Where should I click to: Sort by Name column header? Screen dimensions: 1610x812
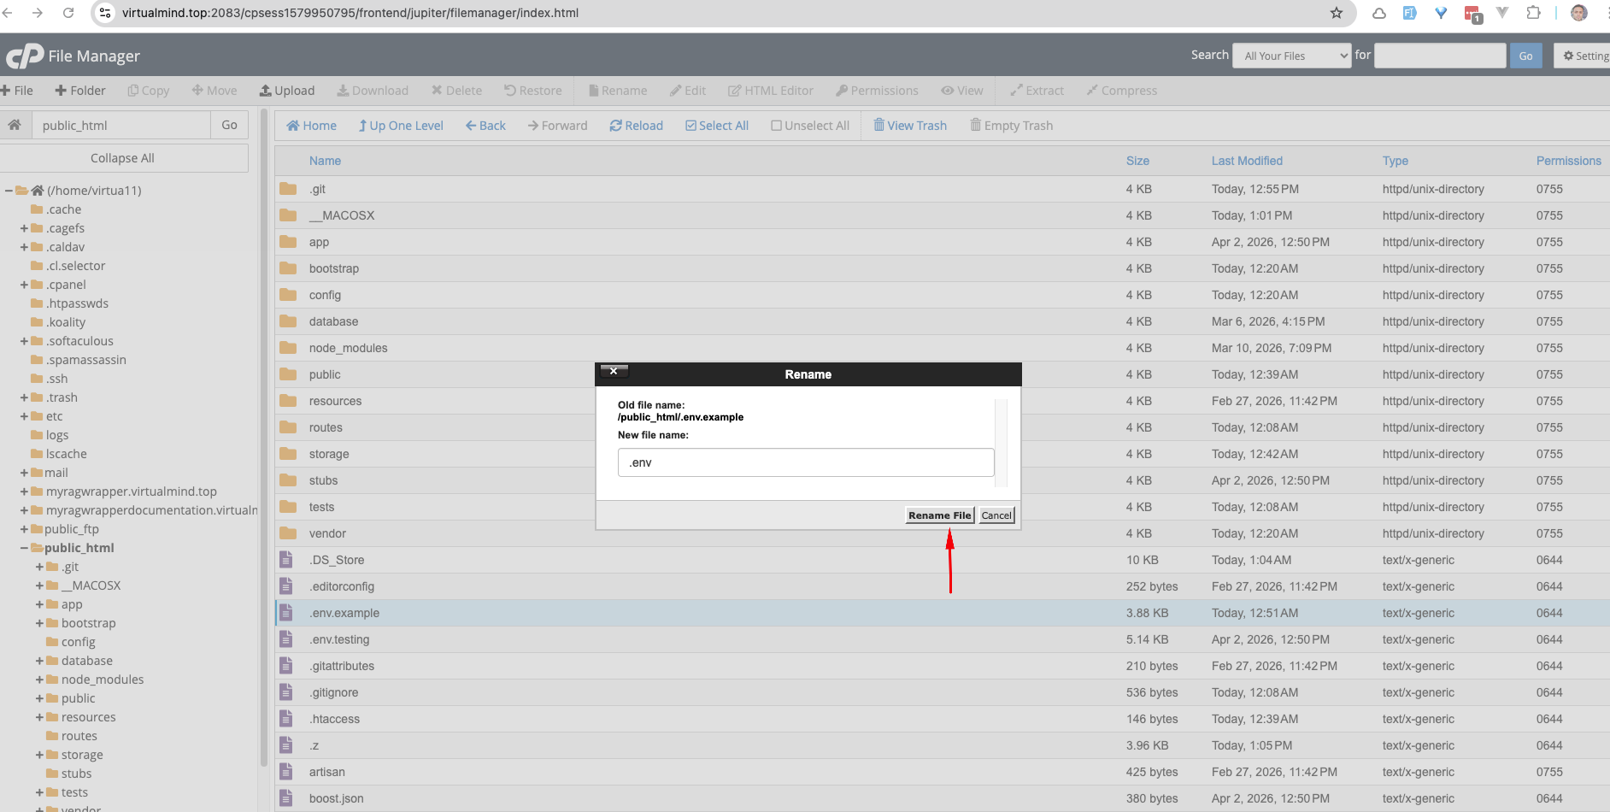click(x=325, y=161)
